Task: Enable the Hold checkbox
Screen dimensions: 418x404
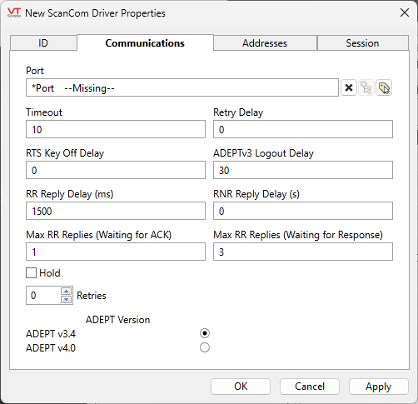Action: (31, 272)
